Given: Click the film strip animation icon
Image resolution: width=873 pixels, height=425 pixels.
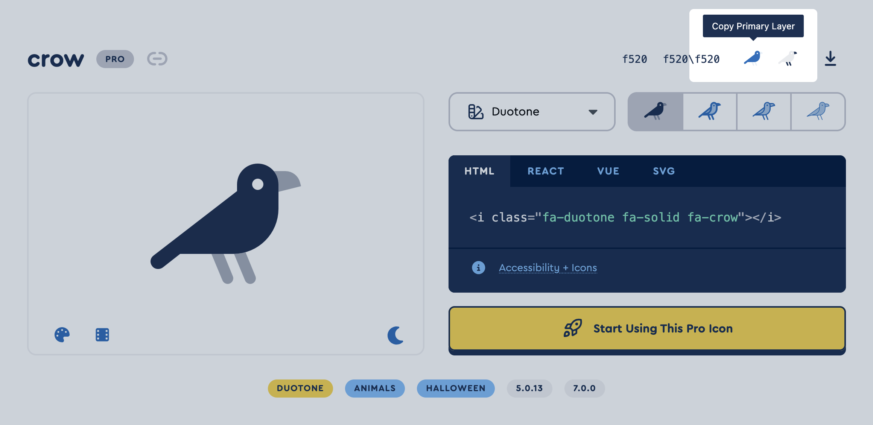Looking at the screenshot, I should click(x=102, y=334).
